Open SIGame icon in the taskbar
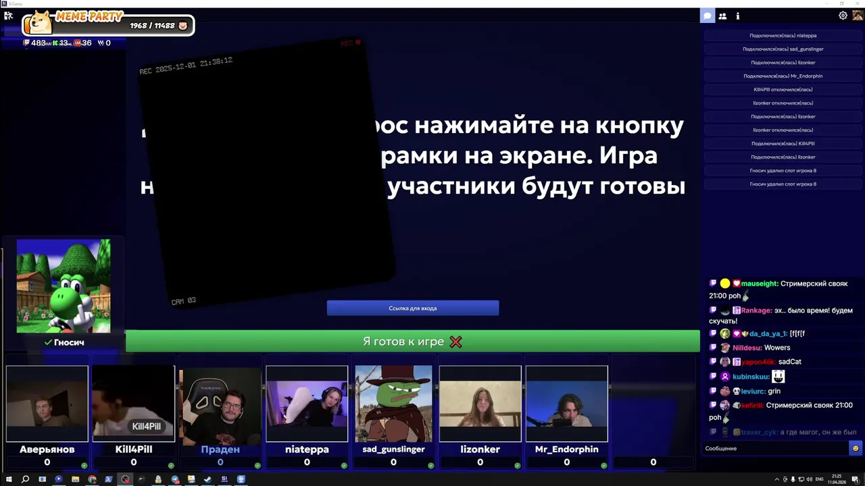This screenshot has width=865, height=486. tap(224, 479)
